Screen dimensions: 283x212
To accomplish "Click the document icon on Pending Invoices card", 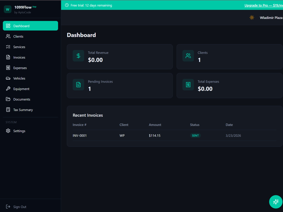I will coord(78,85).
